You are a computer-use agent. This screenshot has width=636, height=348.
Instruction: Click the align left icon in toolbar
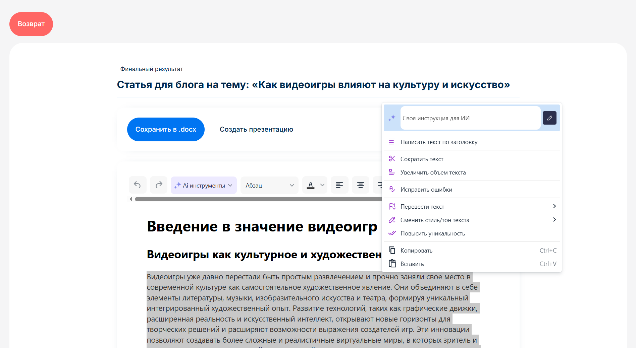point(339,185)
